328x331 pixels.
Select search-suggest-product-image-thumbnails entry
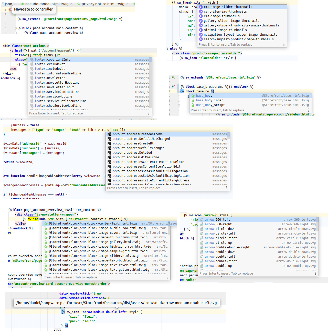[242, 39]
